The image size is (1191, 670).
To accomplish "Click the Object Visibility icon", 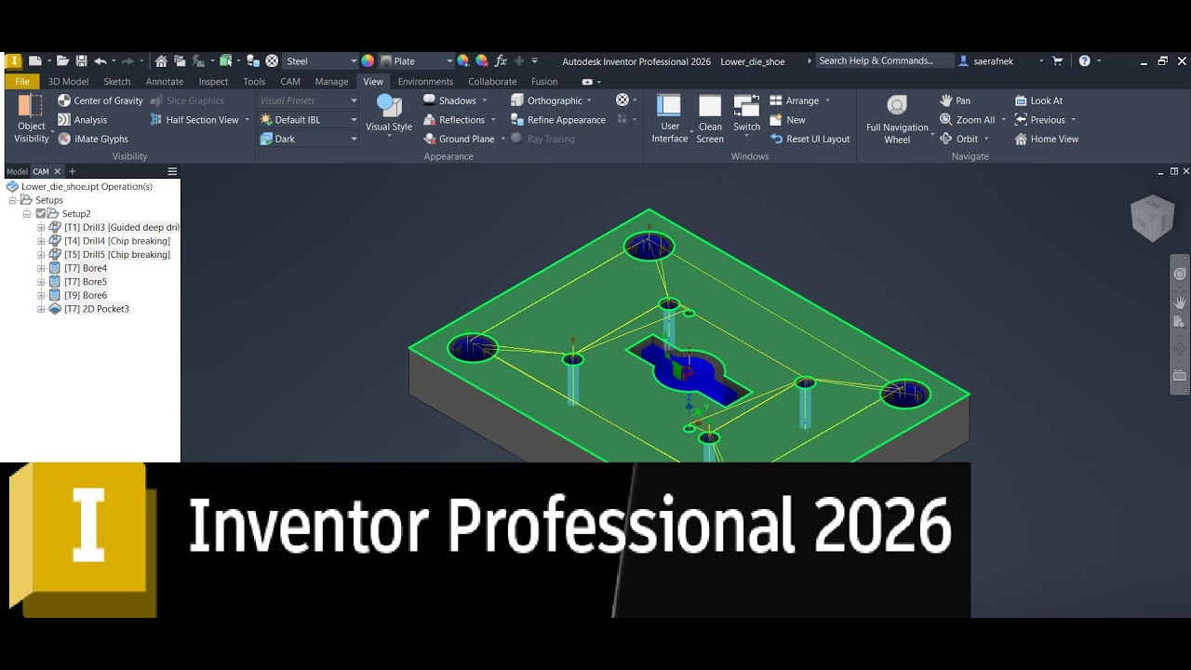I will 31,105.
